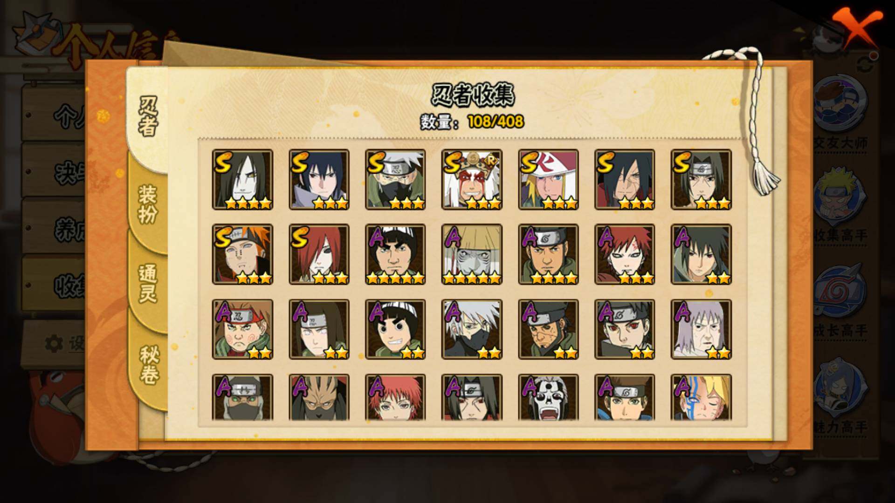The image size is (895, 503).
Task: Open the 通灵 side tab
Action: click(x=148, y=284)
